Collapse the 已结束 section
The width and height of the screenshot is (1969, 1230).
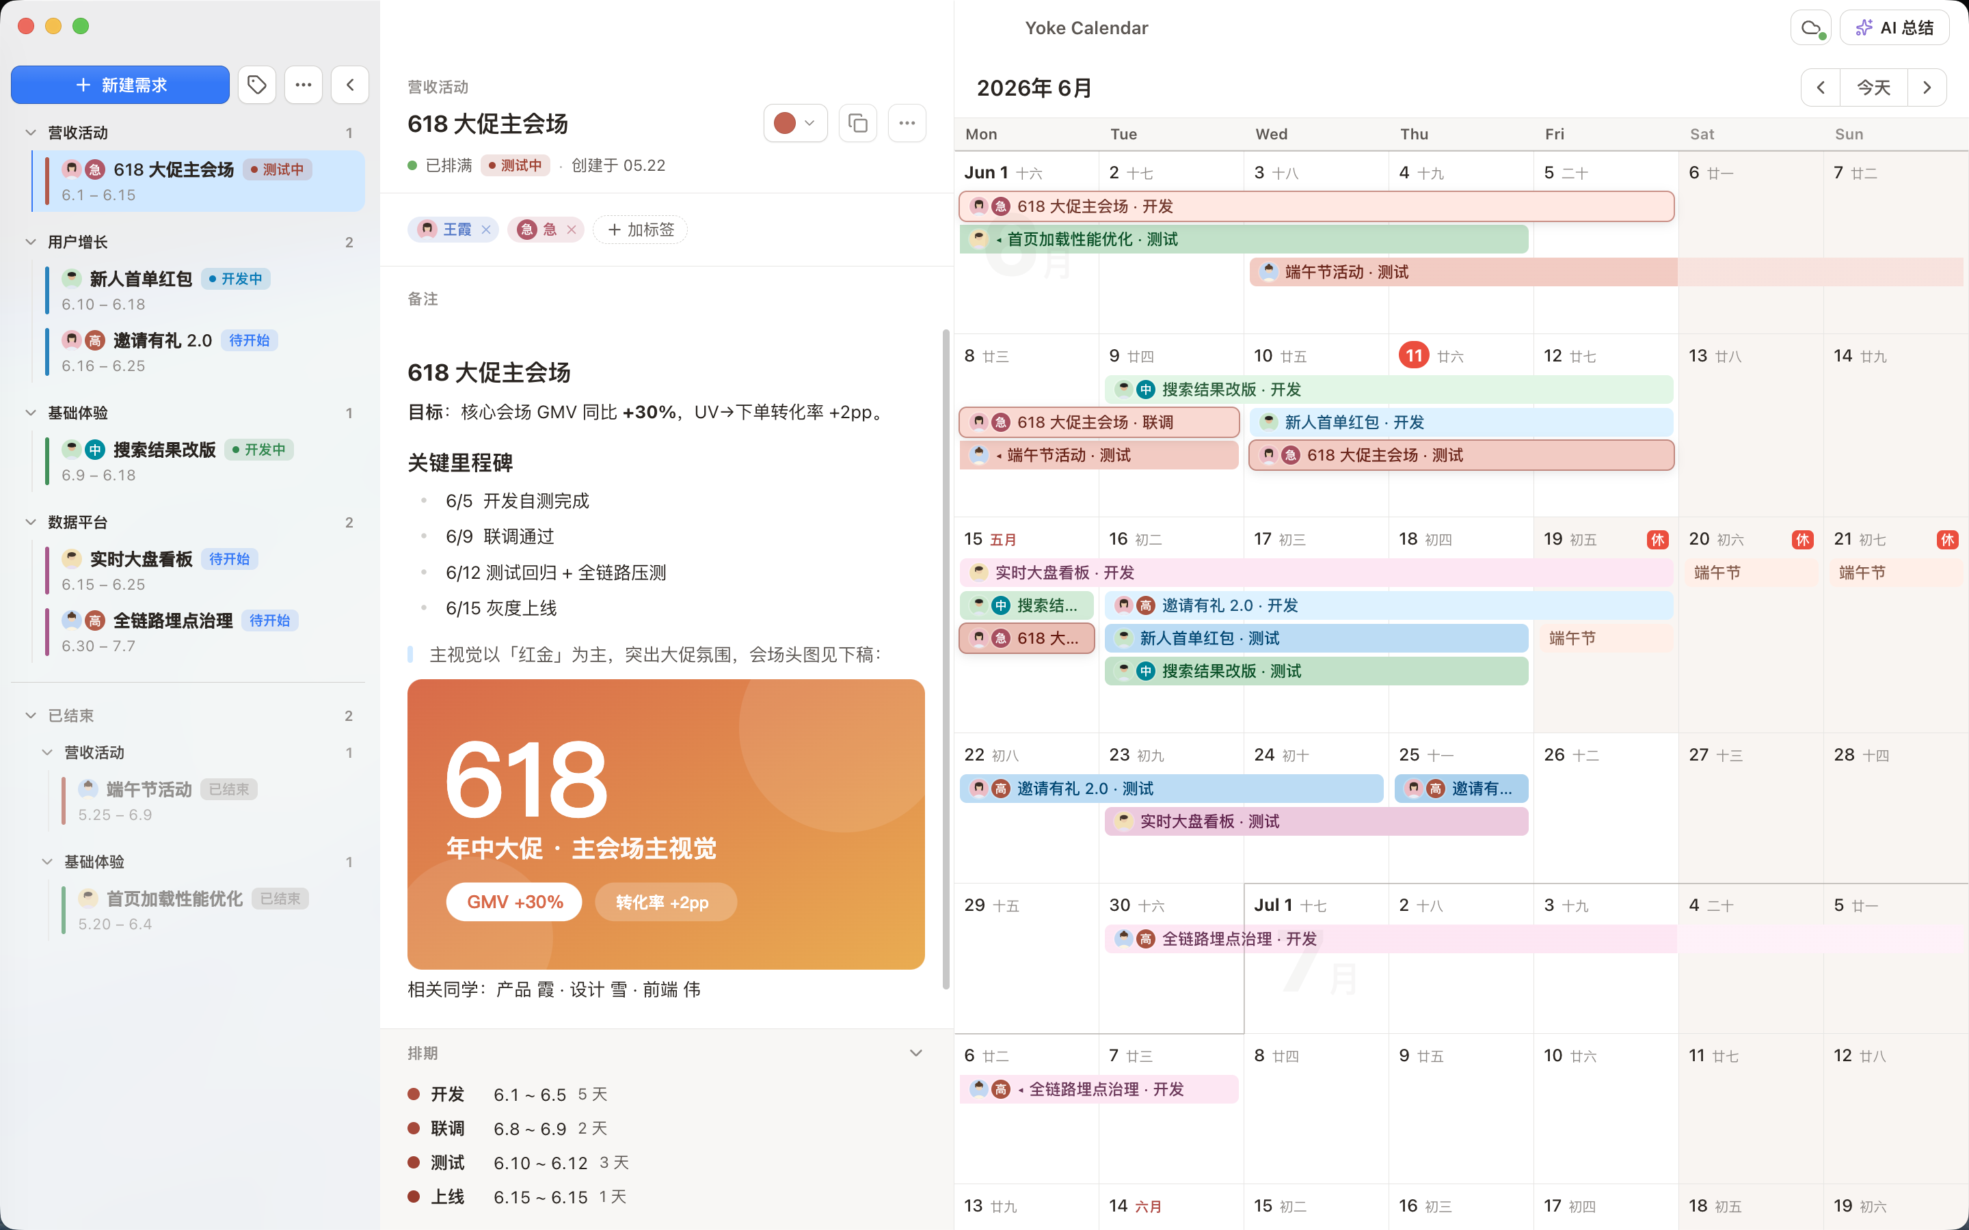coord(31,715)
